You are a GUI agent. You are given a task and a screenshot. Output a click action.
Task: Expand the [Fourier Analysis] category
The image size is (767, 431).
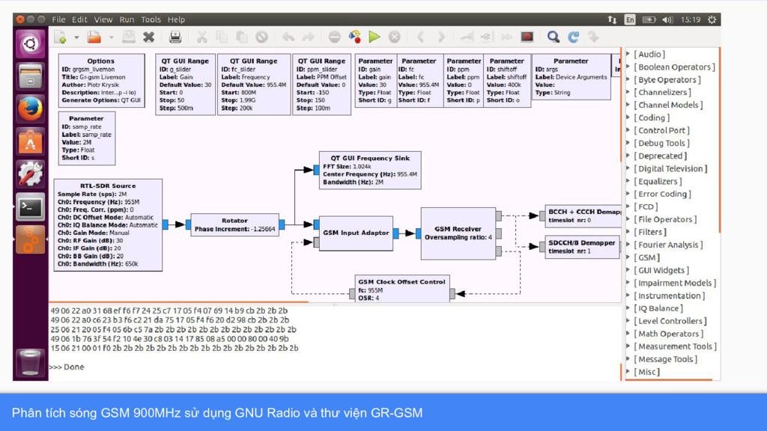[628, 245]
